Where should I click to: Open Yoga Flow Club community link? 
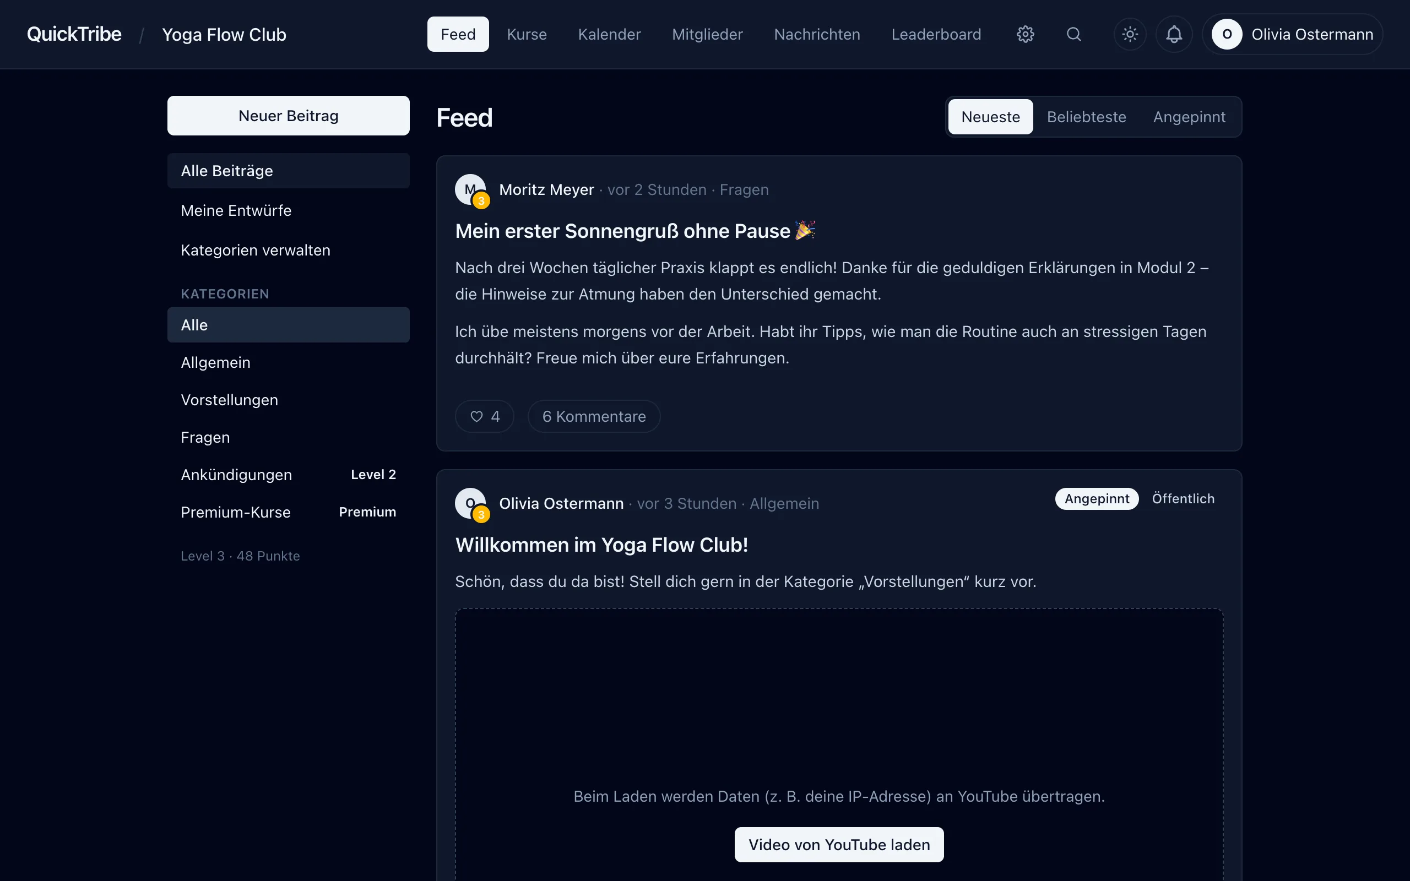224,34
